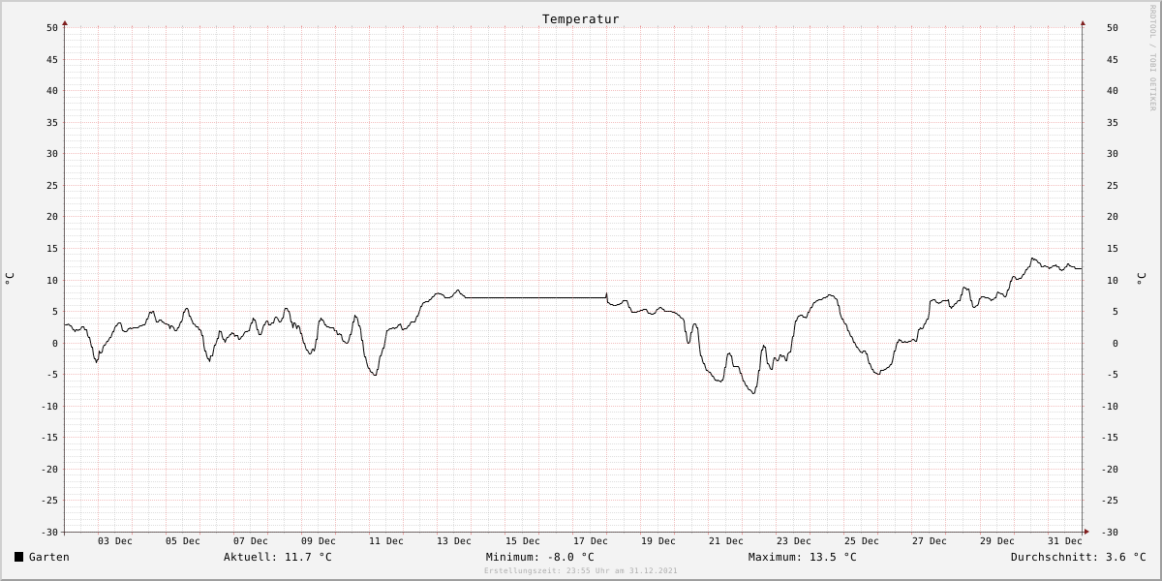The image size is (1162, 581).
Task: Click the '25 Dec' date label
Action: click(862, 541)
